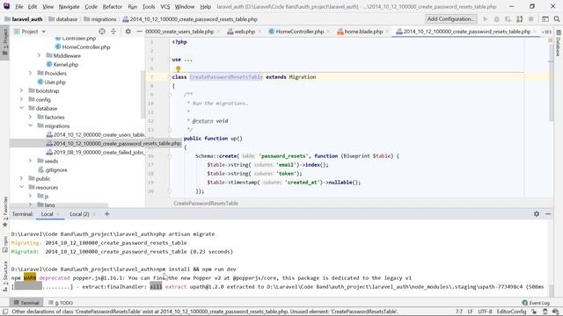Switch to the HomeController.php editor tab
The height and width of the screenshot is (316, 563).
click(299, 32)
